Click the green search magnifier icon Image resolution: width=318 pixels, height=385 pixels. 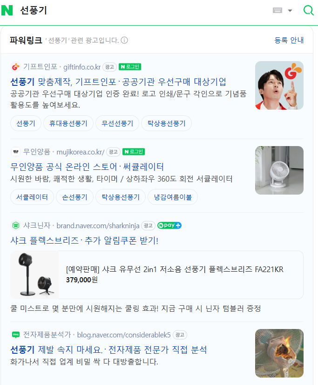[308, 10]
